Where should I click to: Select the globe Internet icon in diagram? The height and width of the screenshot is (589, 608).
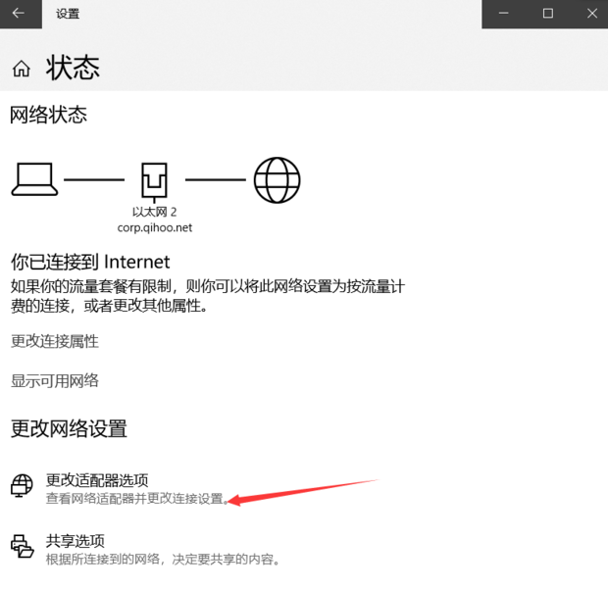277,179
